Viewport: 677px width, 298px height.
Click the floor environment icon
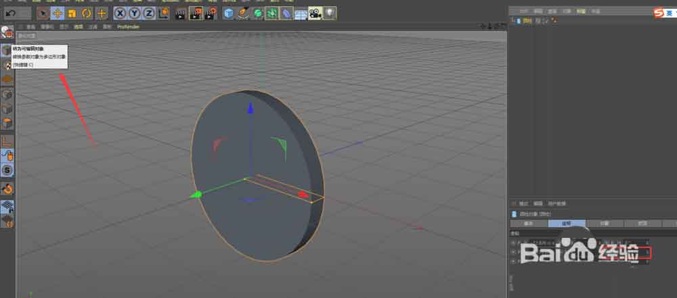(301, 14)
